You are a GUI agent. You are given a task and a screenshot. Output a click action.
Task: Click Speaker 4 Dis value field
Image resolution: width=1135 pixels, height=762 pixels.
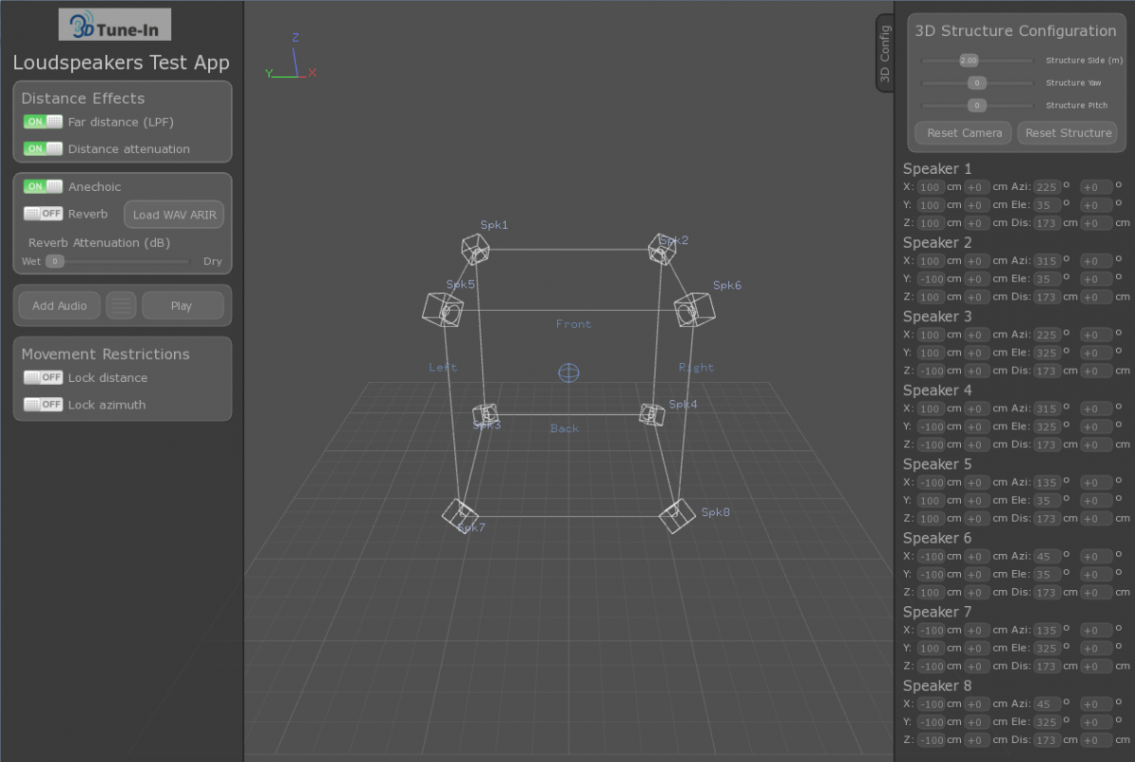(1047, 444)
